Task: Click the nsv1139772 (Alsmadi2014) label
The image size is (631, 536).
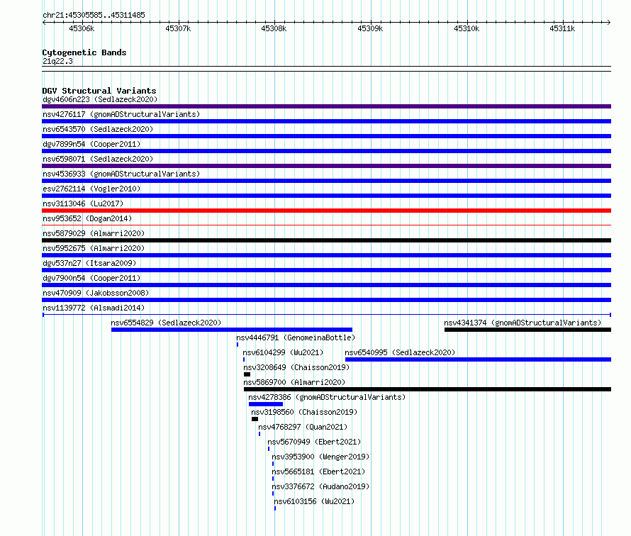Action: click(x=94, y=308)
